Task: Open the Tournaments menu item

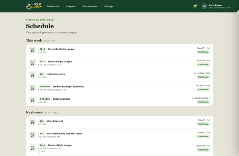Action: [90, 6]
